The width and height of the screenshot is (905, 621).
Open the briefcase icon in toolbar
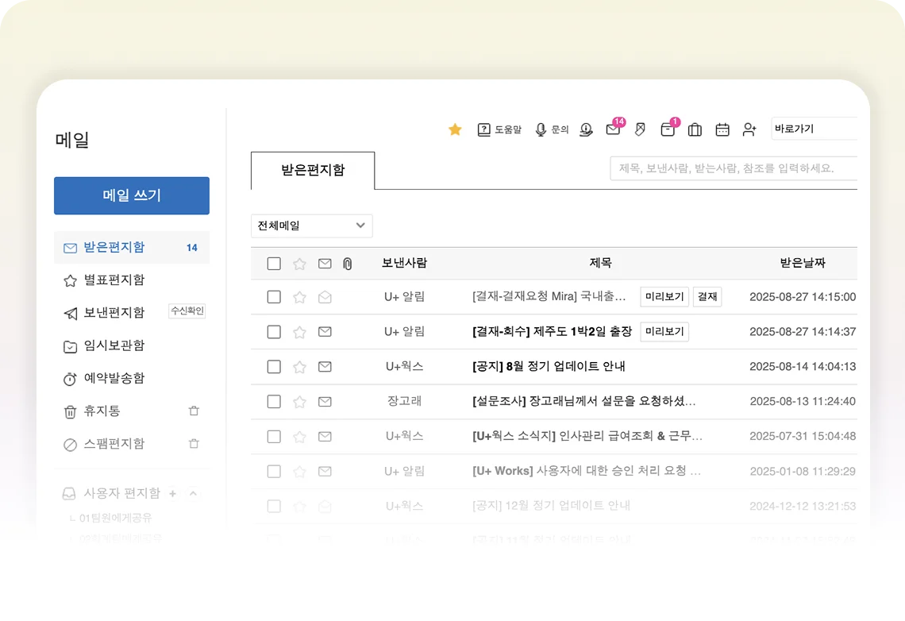click(695, 129)
